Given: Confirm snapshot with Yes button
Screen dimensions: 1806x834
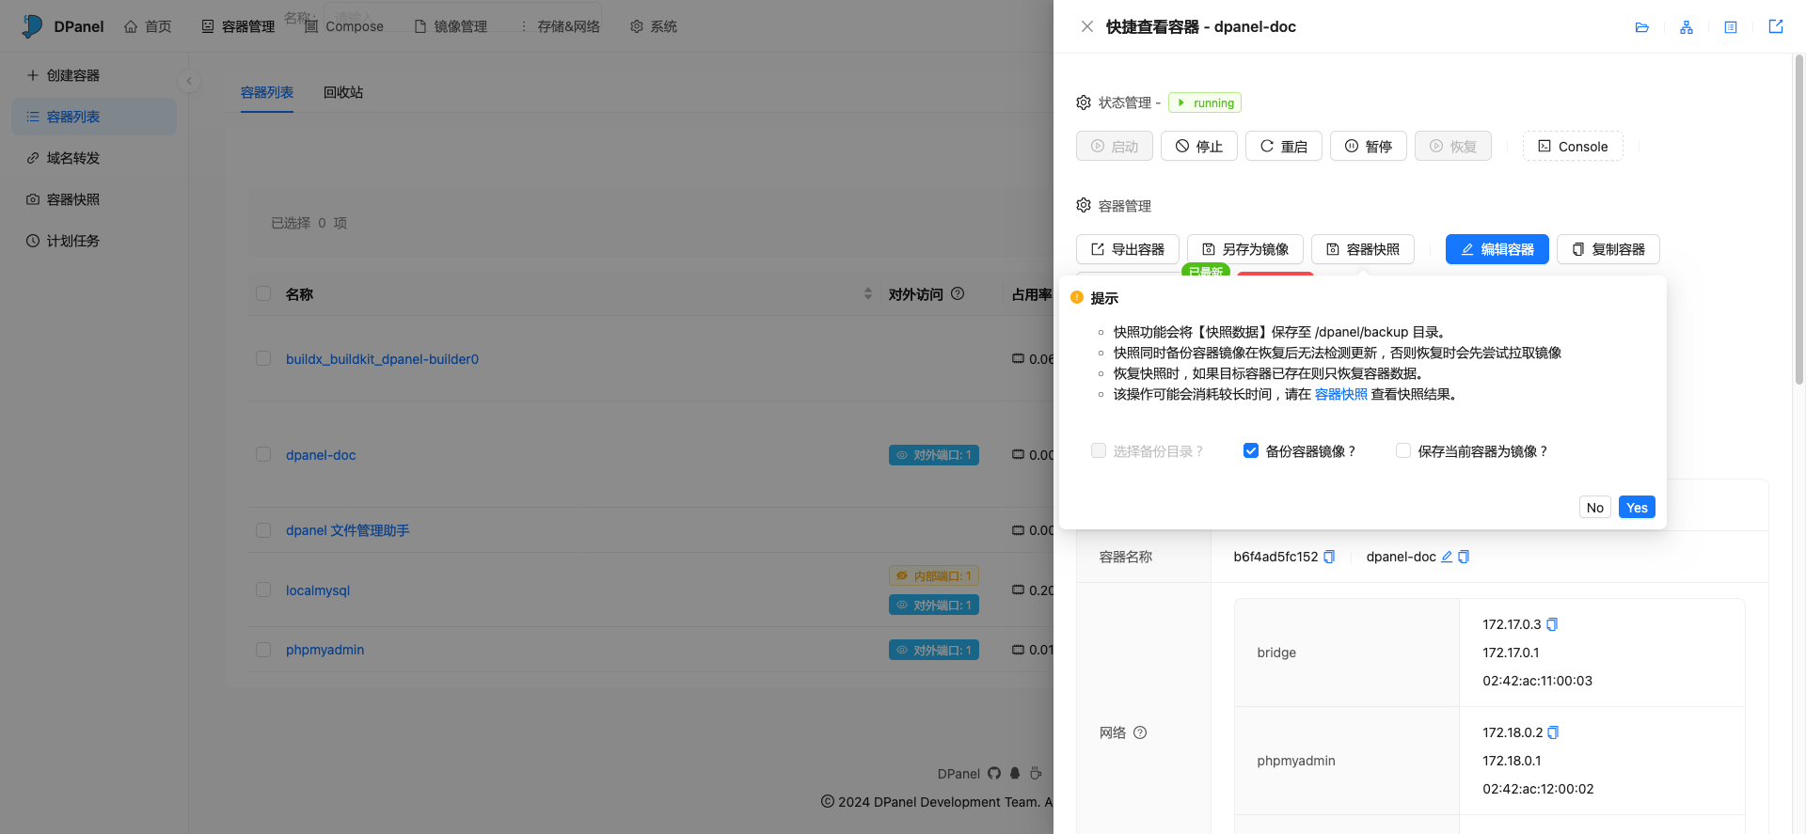Looking at the screenshot, I should coord(1637,507).
